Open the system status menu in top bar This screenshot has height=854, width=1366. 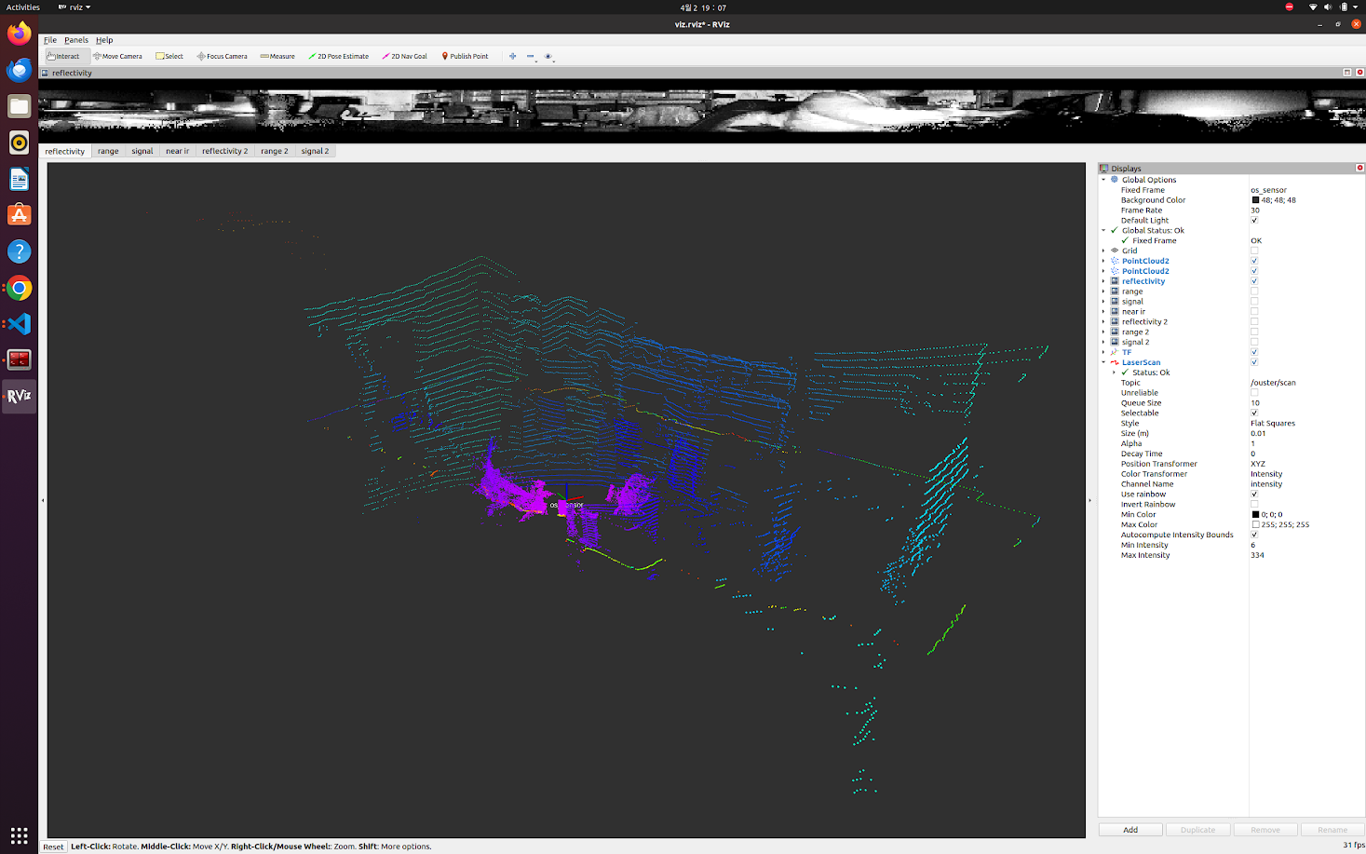1333,7
